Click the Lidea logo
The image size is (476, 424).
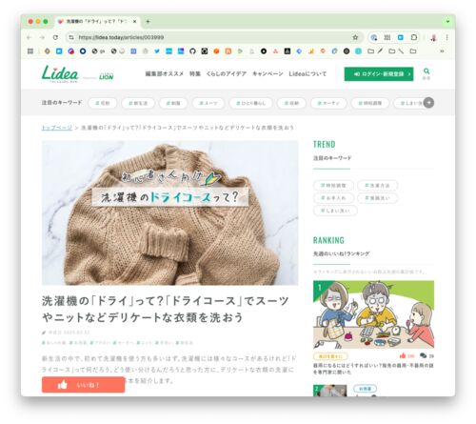point(60,73)
